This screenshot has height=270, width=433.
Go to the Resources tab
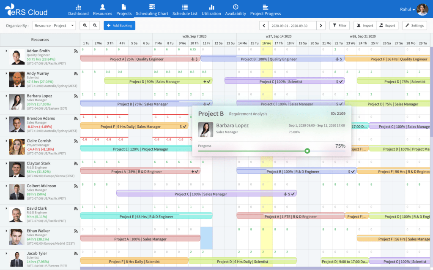coord(102,10)
